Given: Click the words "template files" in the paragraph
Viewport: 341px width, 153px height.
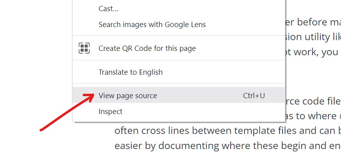Looking at the screenshot, I should pos(263,131).
